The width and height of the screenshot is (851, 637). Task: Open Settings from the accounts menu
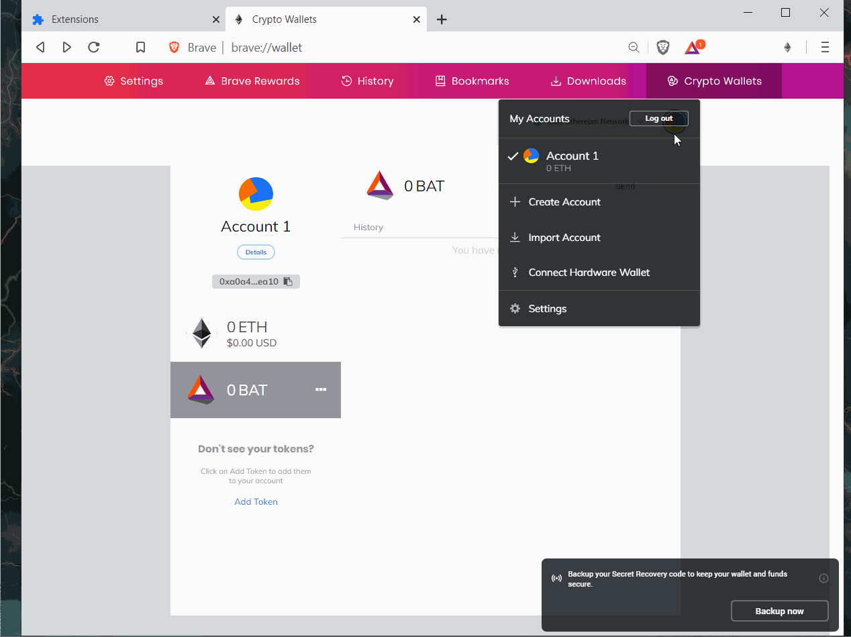(x=599, y=309)
